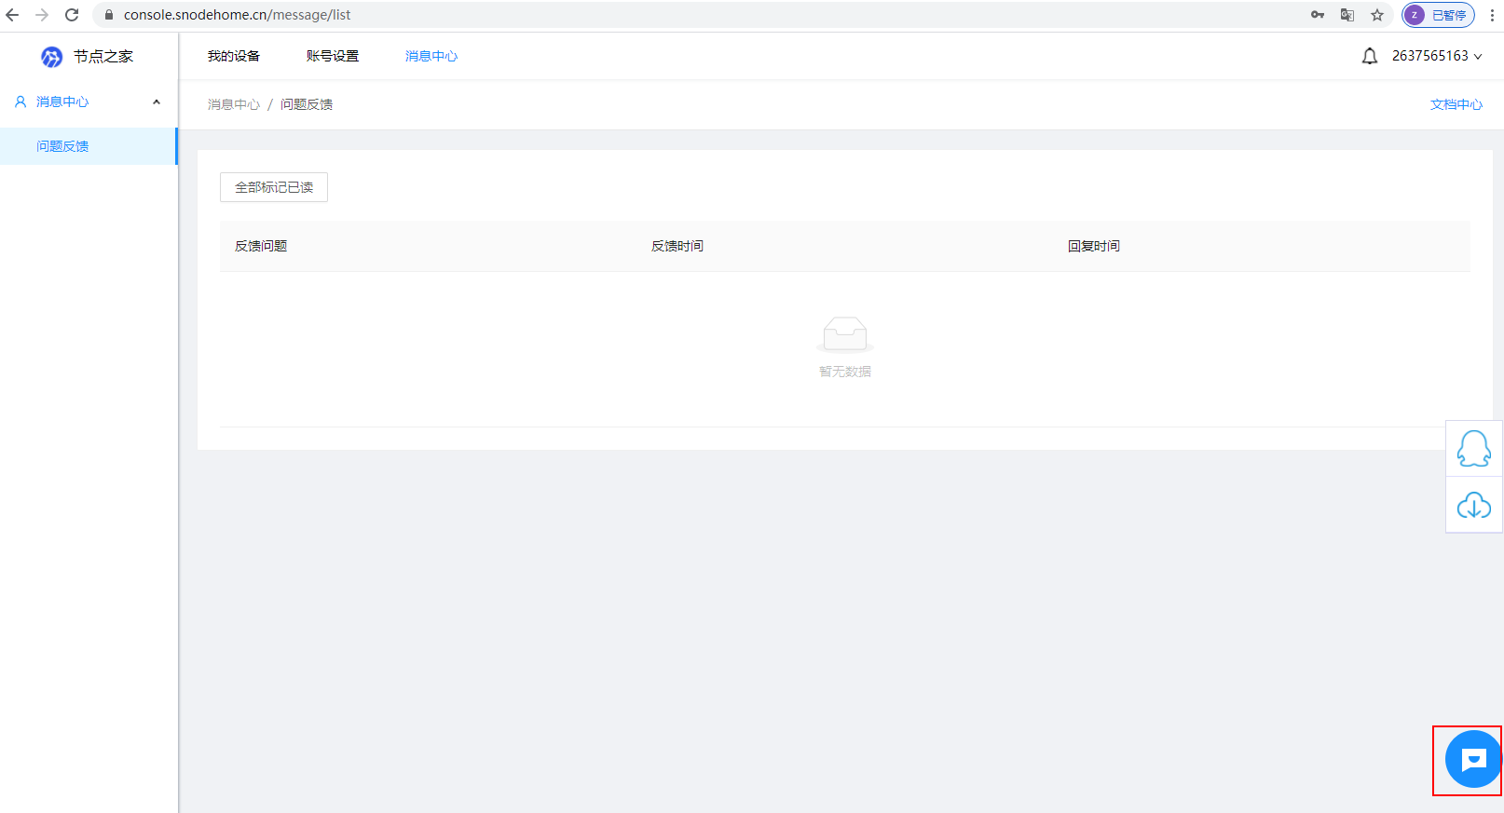Screen dimensions: 1504x813
Task: Open saved passwords key icon
Action: click(x=1318, y=15)
